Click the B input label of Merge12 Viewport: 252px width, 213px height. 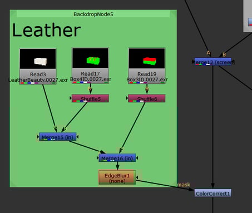point(224,55)
